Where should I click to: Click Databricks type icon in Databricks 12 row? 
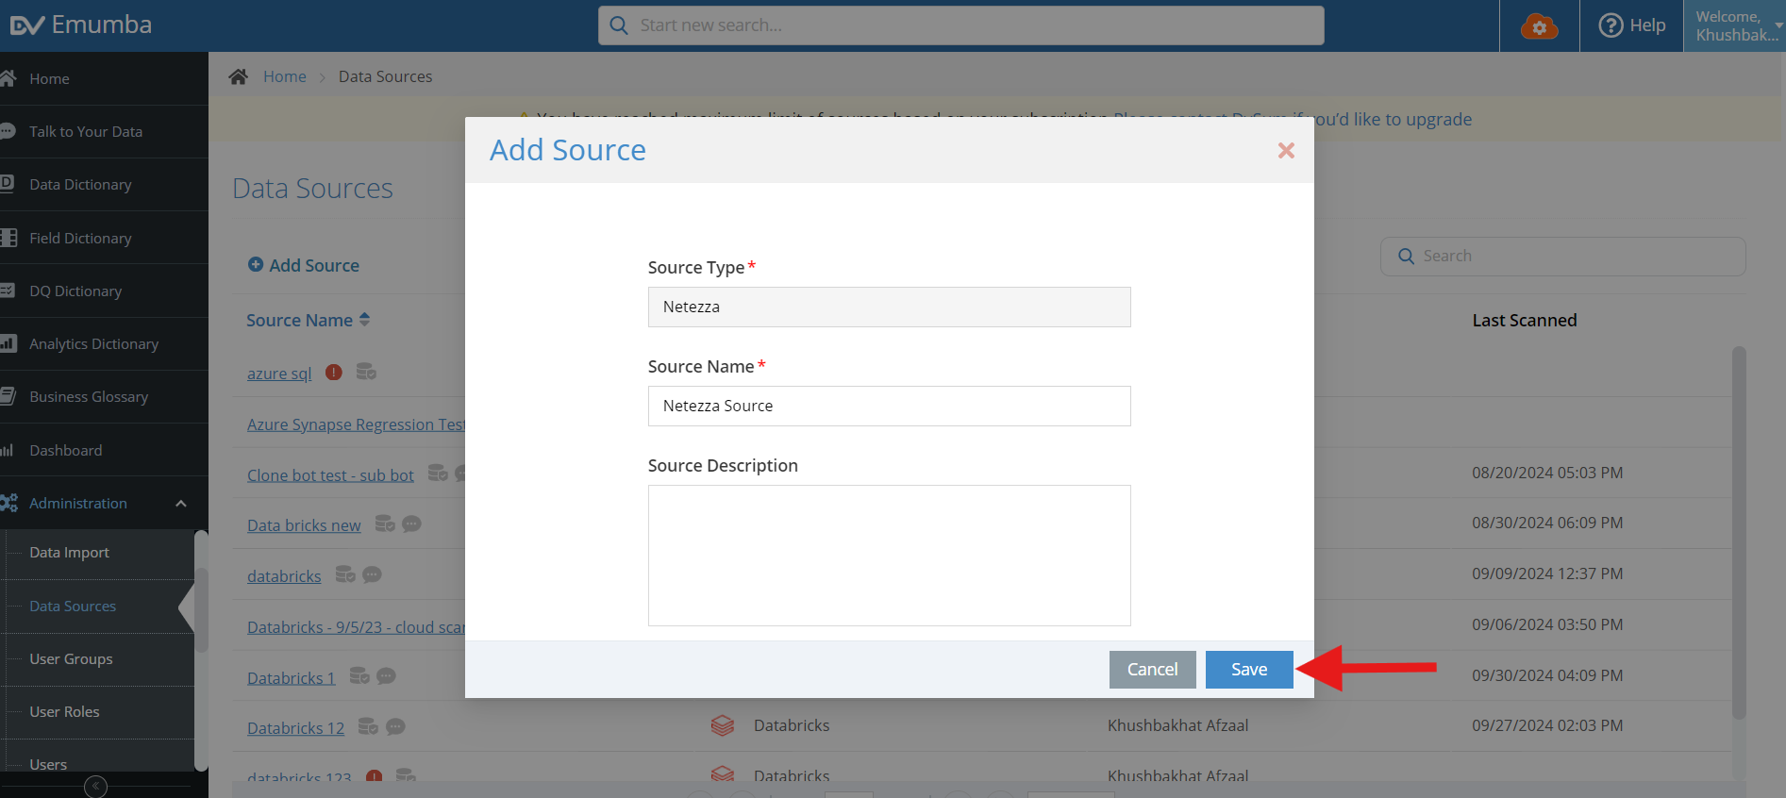coord(723,725)
